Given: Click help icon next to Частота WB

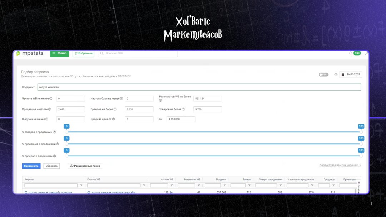Looking at the screenshot, I should (x=51, y=99).
